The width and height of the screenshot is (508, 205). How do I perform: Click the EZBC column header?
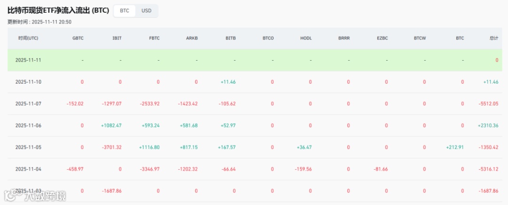click(x=382, y=38)
